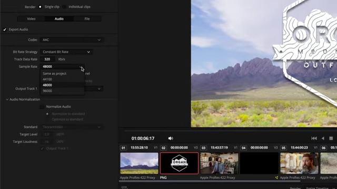Click the clip 01 number badge
This screenshot has width=337, height=189.
click(123, 148)
